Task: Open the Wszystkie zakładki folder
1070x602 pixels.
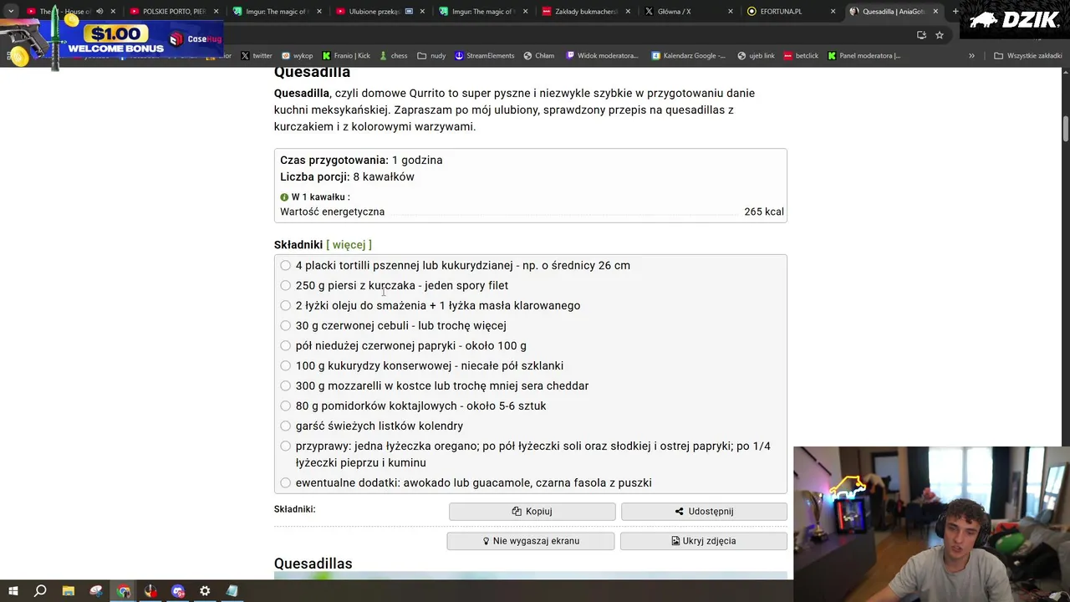Action: click(x=1028, y=56)
